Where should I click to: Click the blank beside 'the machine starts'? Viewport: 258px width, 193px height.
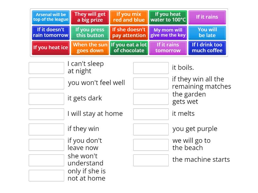[151, 160]
